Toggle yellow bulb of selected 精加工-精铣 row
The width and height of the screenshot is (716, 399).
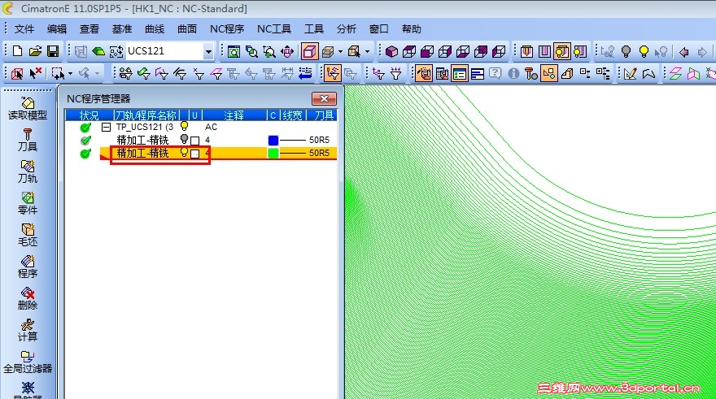pos(184,152)
